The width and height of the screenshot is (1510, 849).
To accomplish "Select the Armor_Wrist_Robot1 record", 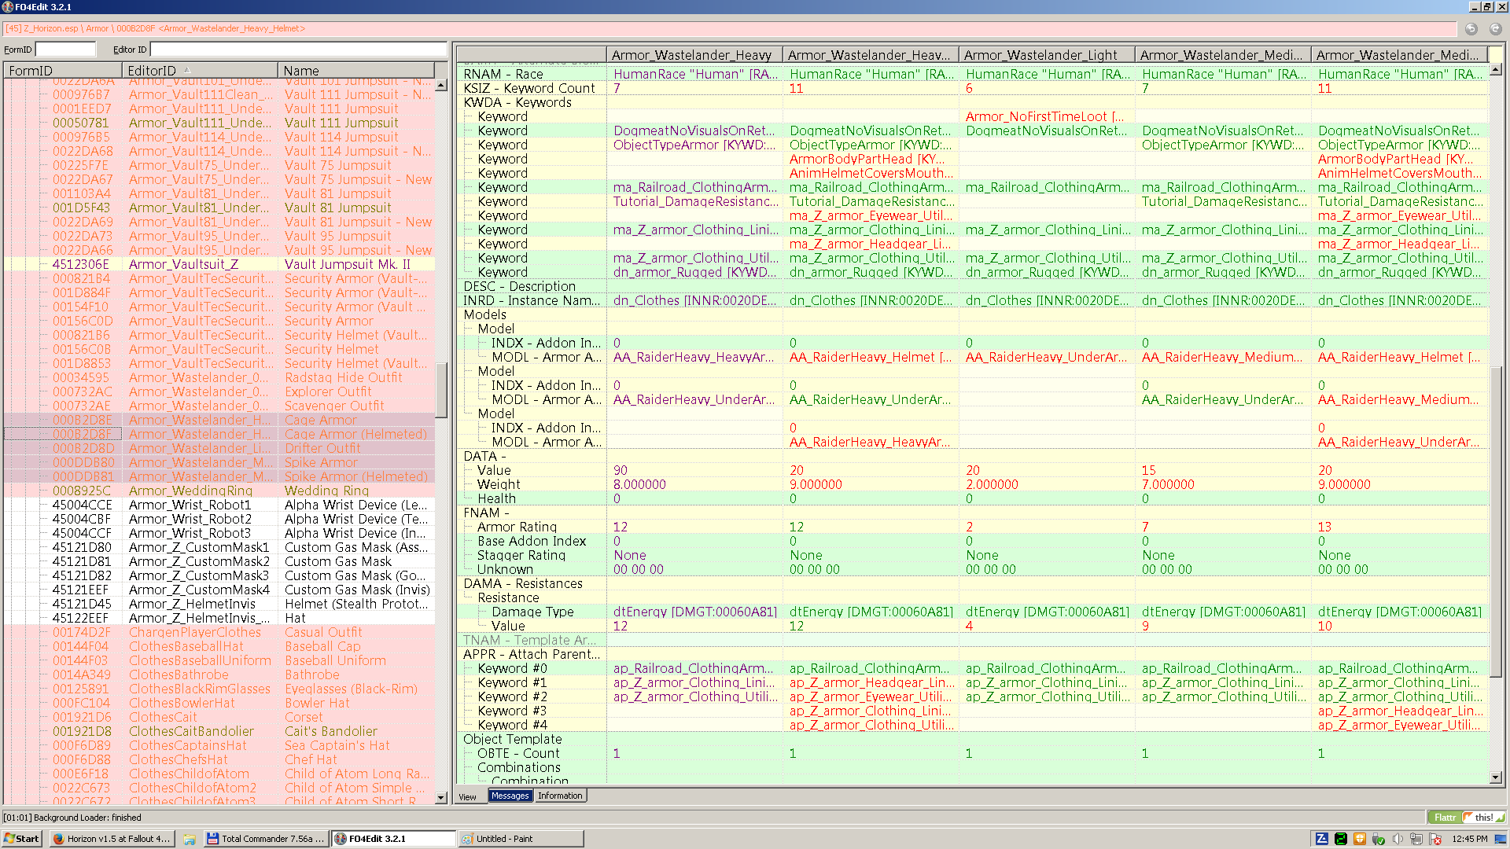I will tap(220, 505).
